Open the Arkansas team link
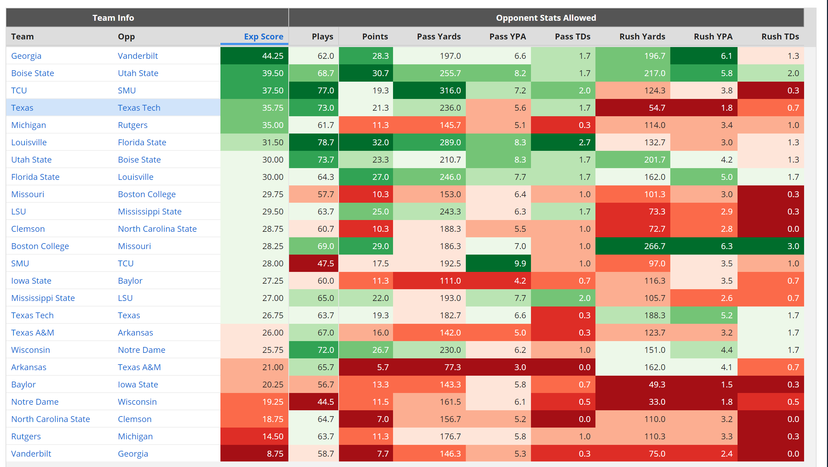 29,367
